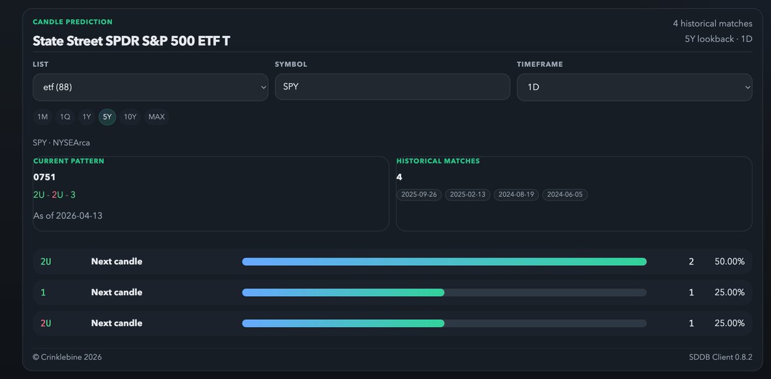The width and height of the screenshot is (771, 379).
Task: Click the 50.00% next candle progress bar
Action: pos(444,261)
